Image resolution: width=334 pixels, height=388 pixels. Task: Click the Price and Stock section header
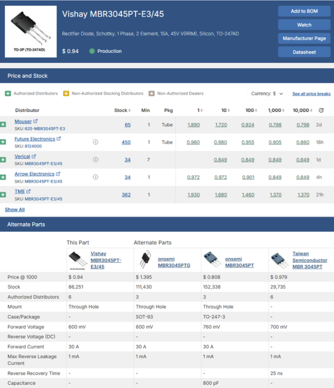tap(167, 76)
